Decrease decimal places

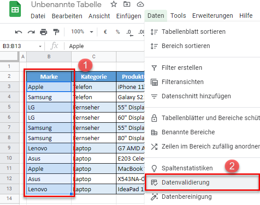click(x=129, y=32)
